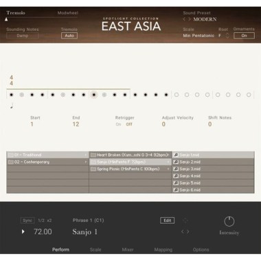Open the 02 - Contemporary folder icon
Screen dimensions: 261x261
pyautogui.click(x=10, y=162)
